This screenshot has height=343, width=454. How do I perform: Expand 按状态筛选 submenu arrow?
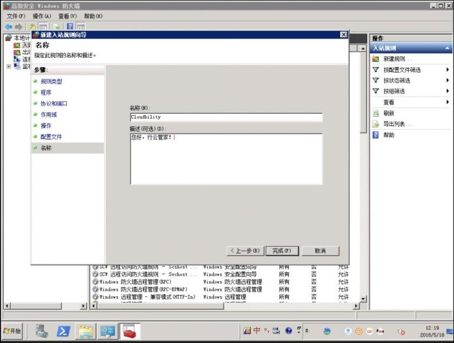[x=448, y=81]
